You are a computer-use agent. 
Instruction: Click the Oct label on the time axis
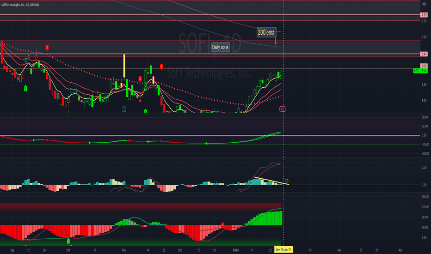[x=68, y=250]
